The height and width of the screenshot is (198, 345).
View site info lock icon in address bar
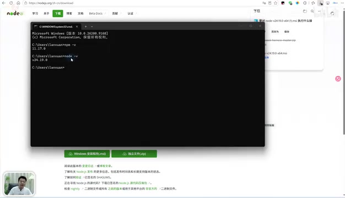point(25,3)
